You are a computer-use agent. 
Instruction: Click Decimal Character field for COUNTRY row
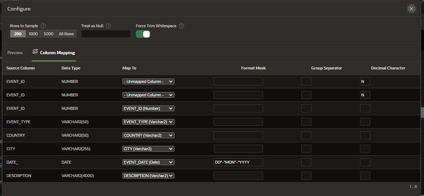point(365,135)
